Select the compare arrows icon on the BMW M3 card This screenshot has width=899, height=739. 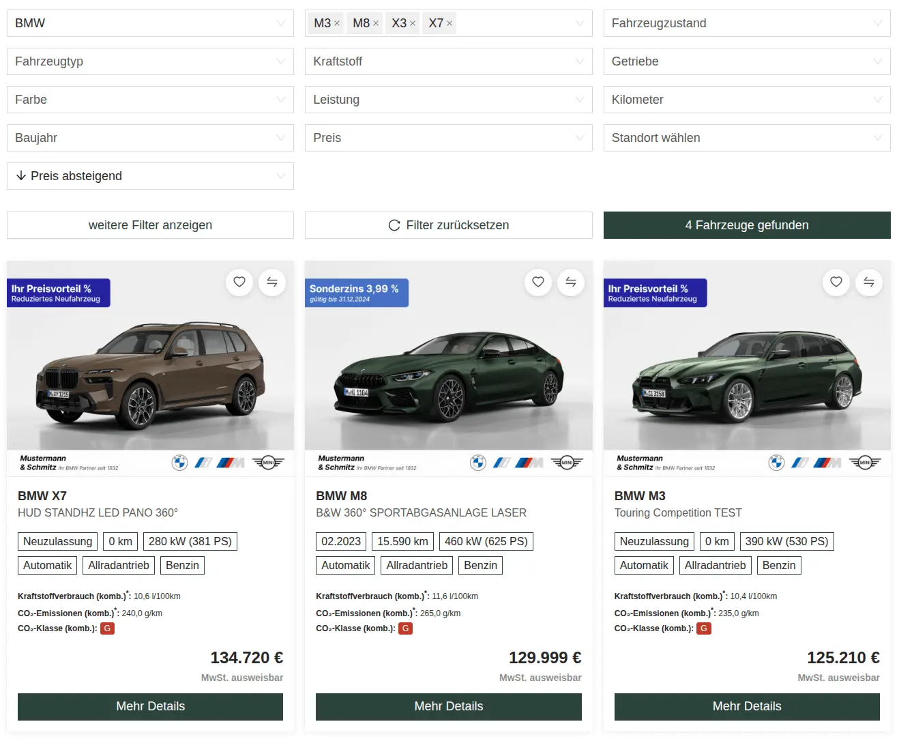tap(869, 282)
